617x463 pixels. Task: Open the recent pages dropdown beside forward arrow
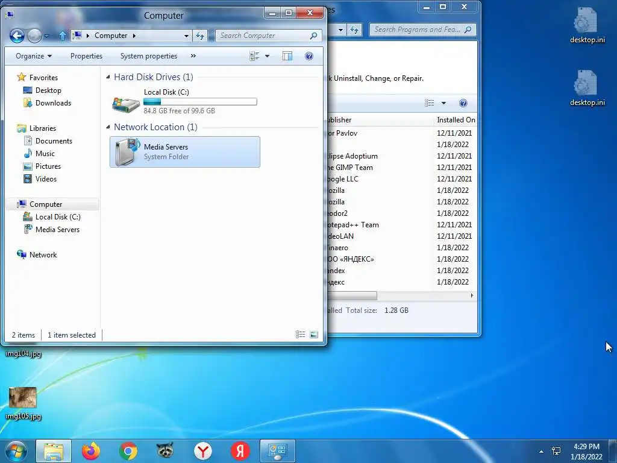point(47,36)
